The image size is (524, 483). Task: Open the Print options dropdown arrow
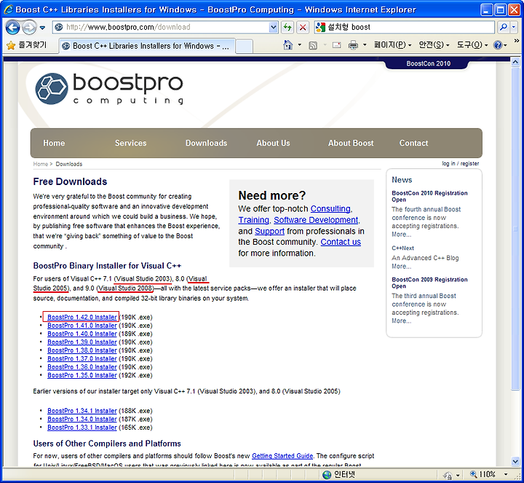coord(365,45)
